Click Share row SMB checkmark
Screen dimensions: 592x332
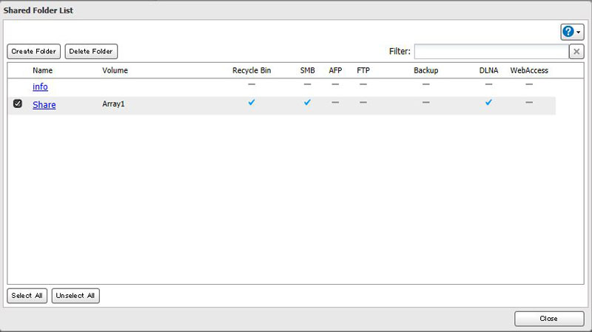(x=307, y=102)
